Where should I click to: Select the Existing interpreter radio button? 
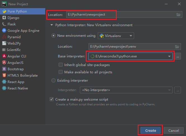tap(53, 81)
